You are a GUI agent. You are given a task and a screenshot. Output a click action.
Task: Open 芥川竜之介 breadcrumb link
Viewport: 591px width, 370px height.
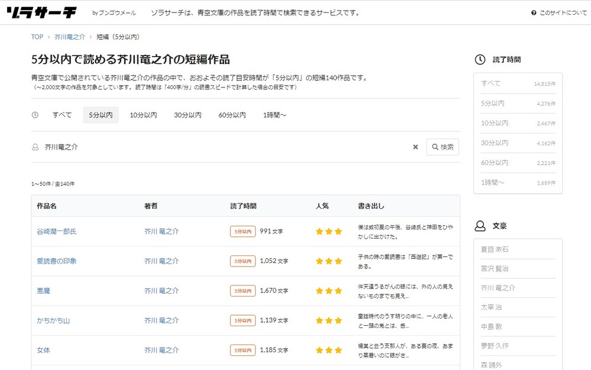tap(70, 37)
